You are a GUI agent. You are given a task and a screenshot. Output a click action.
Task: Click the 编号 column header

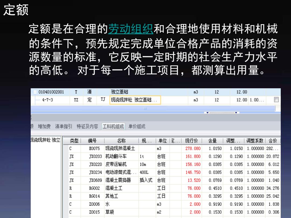point(92,141)
